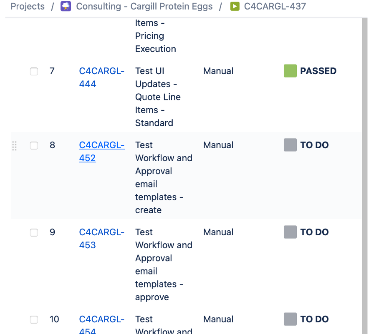Click the green test execution issue icon
The width and height of the screenshot is (379, 334).
pyautogui.click(x=235, y=6)
